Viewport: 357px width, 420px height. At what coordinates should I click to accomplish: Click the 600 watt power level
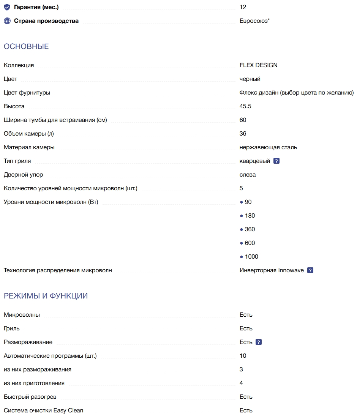pos(250,243)
